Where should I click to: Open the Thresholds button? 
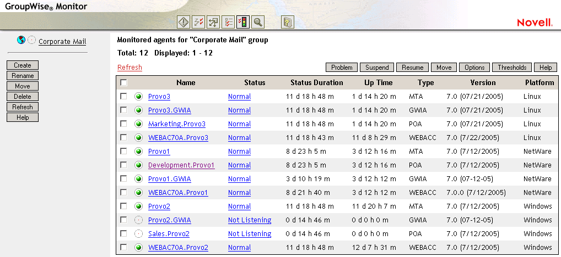[512, 68]
